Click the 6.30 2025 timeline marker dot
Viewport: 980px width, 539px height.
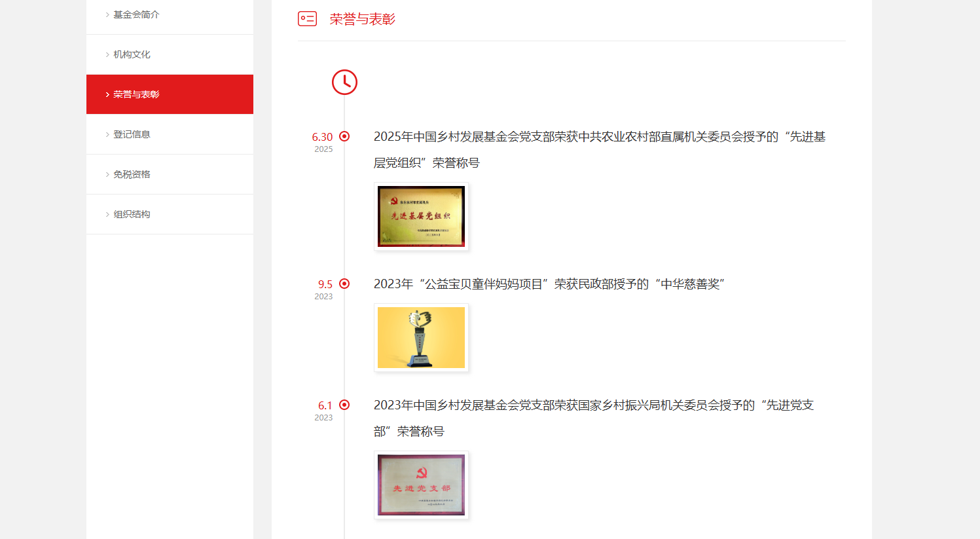(x=344, y=136)
